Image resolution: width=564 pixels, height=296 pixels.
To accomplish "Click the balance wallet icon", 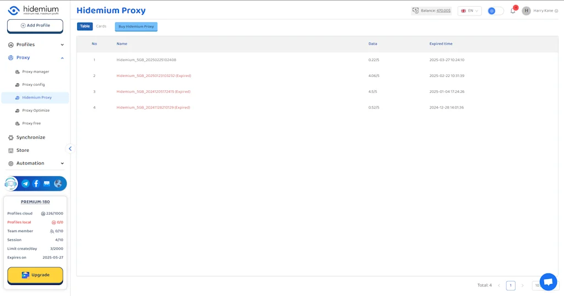I will [415, 11].
